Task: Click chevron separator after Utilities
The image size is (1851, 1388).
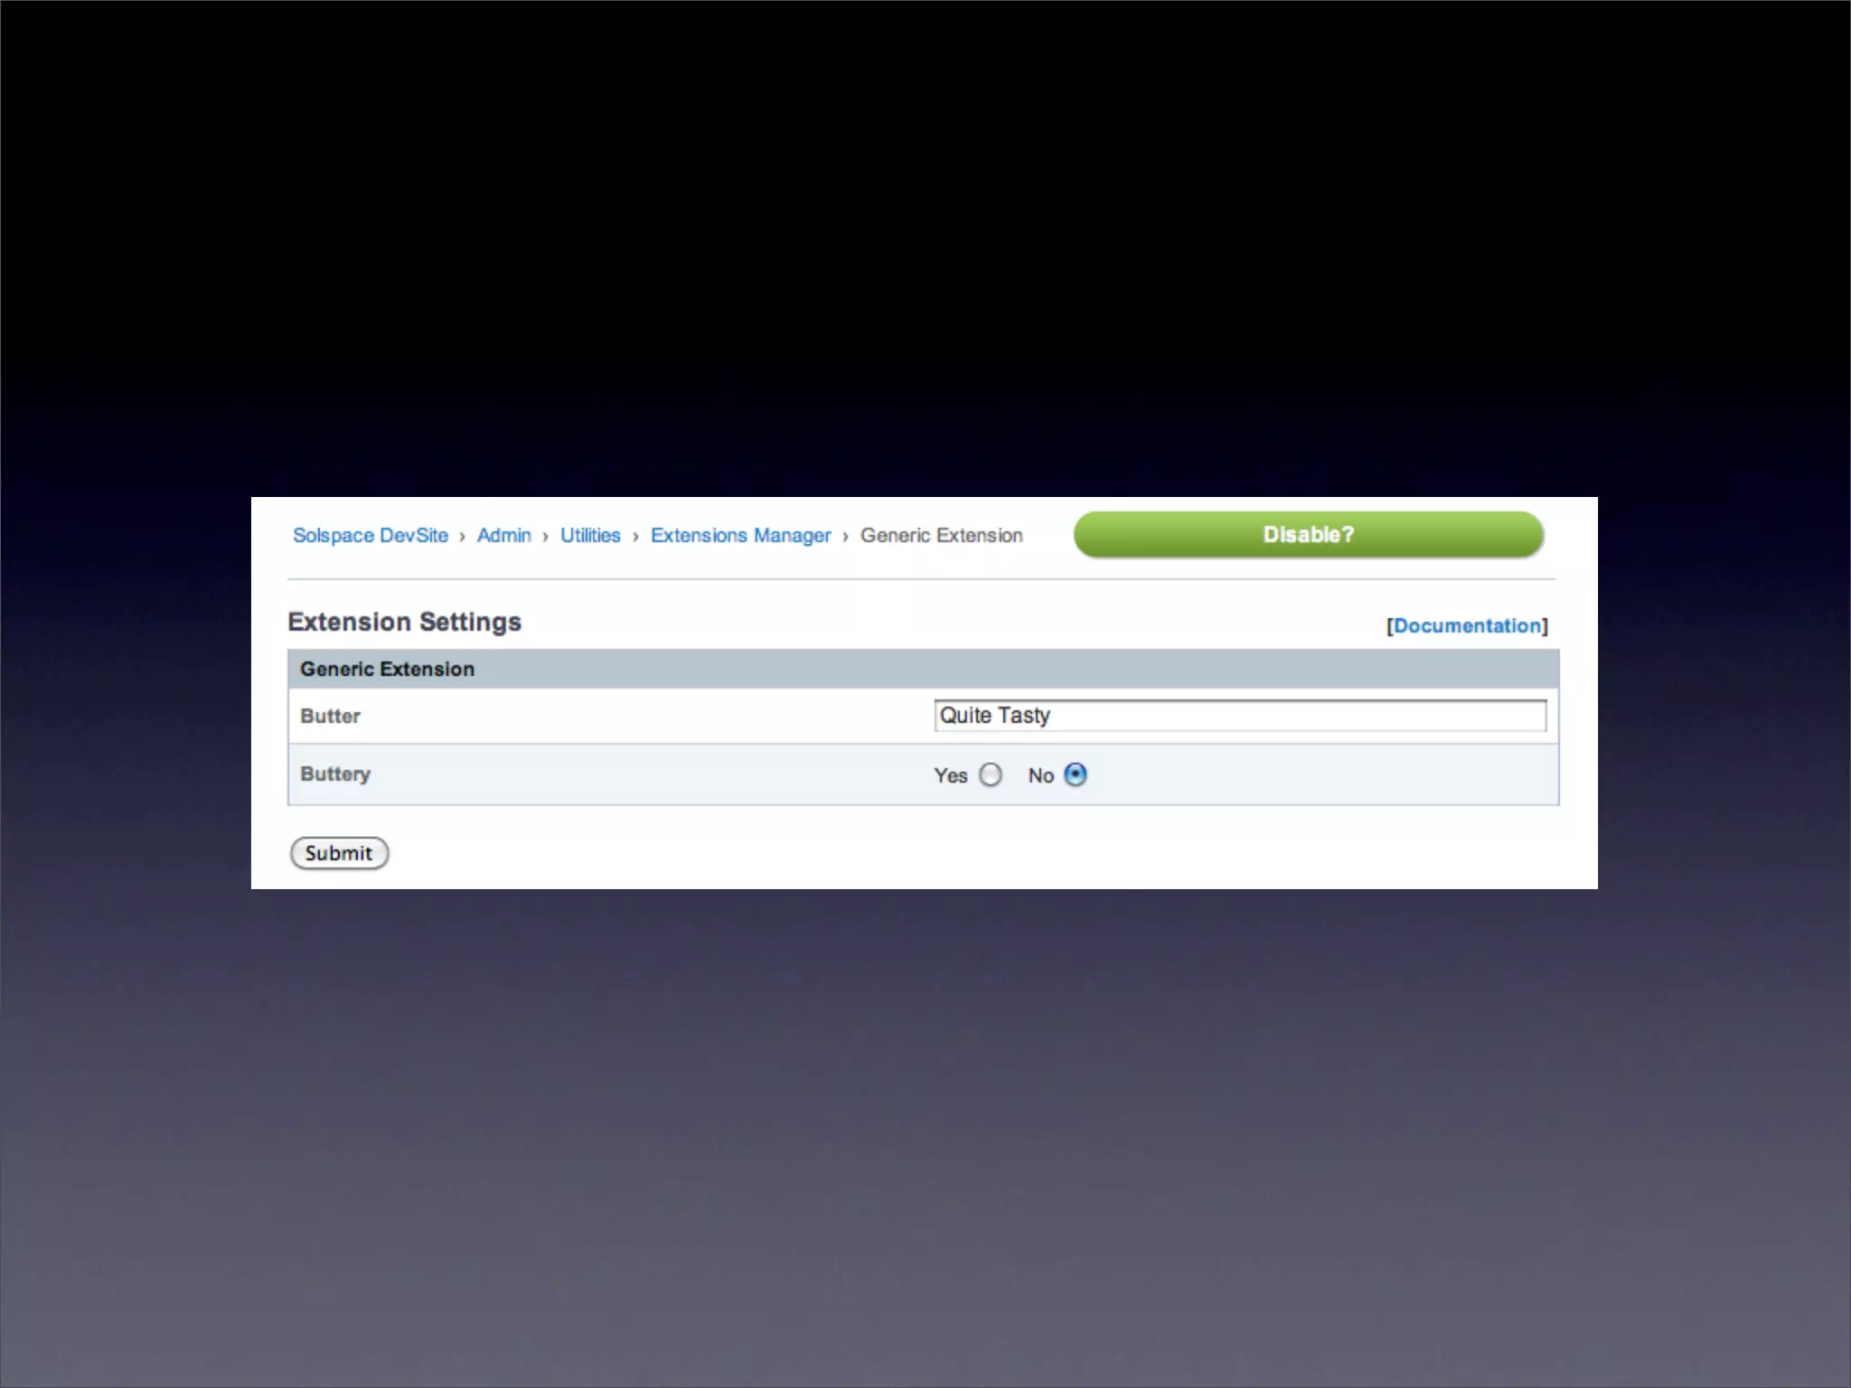Action: click(x=635, y=537)
